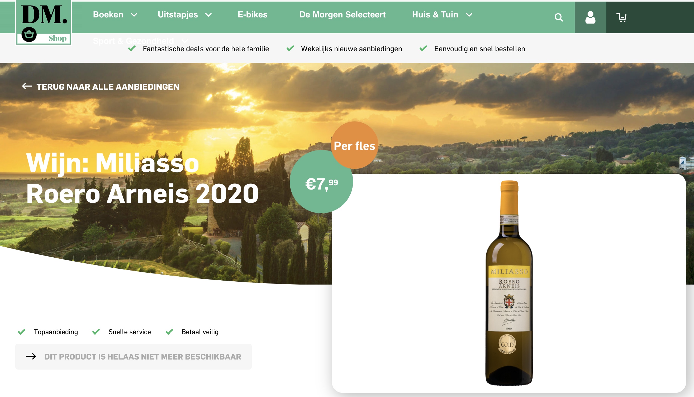
Task: Click the DM Shop logo
Action: pyautogui.click(x=44, y=22)
